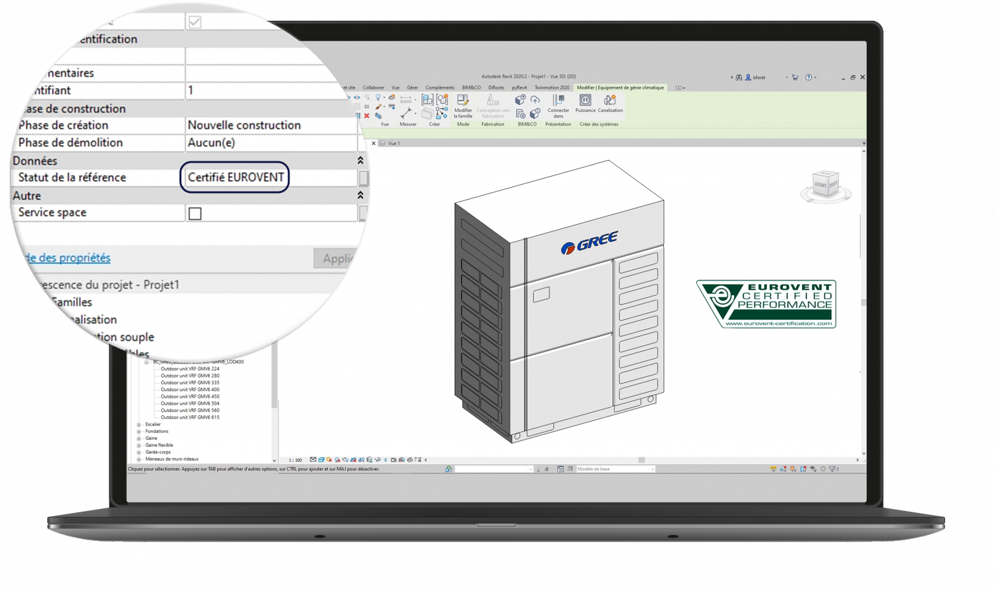This screenshot has width=995, height=592.
Task: Collapse the Données properties group
Action: click(x=360, y=161)
